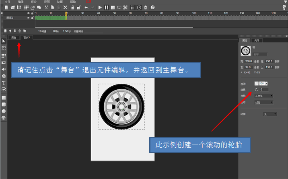Select the arrow selection tool
The image size is (288, 179).
pyautogui.click(x=4, y=41)
